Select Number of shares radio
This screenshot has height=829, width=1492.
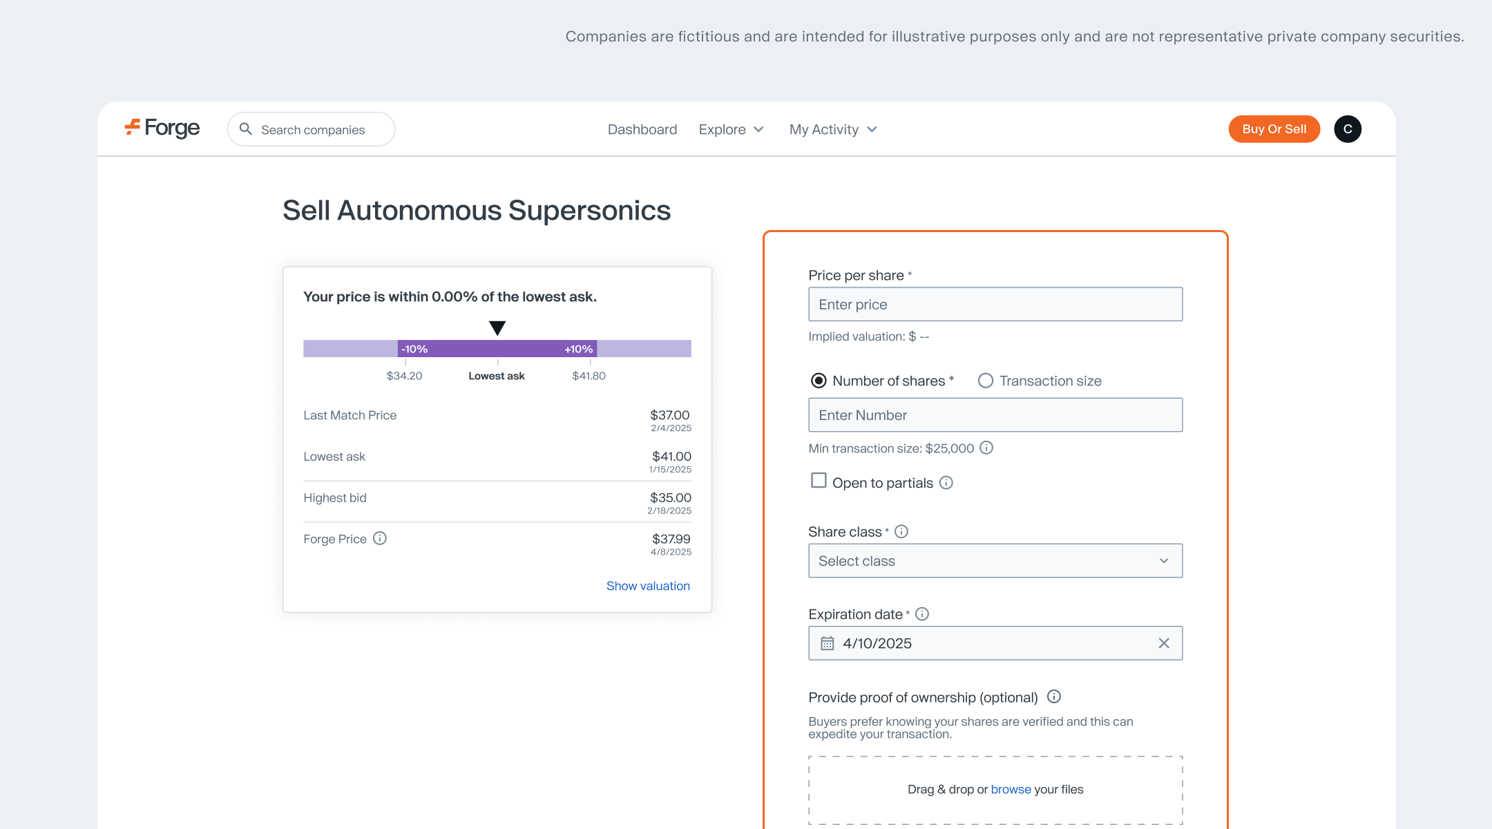pyautogui.click(x=819, y=381)
